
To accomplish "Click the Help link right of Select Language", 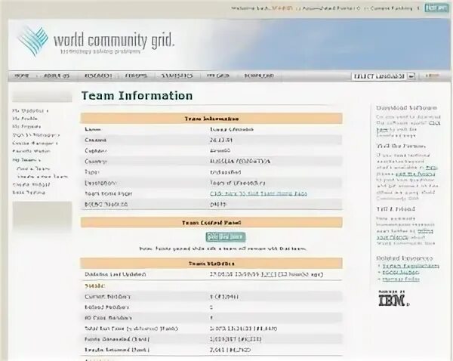I will [x=432, y=76].
